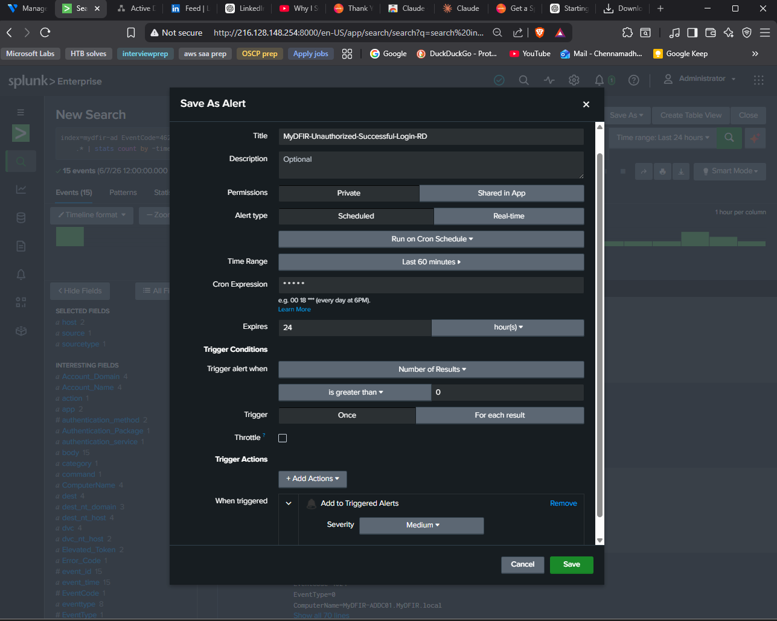Switch to the Patterns tab
Image resolution: width=777 pixels, height=621 pixels.
(123, 193)
